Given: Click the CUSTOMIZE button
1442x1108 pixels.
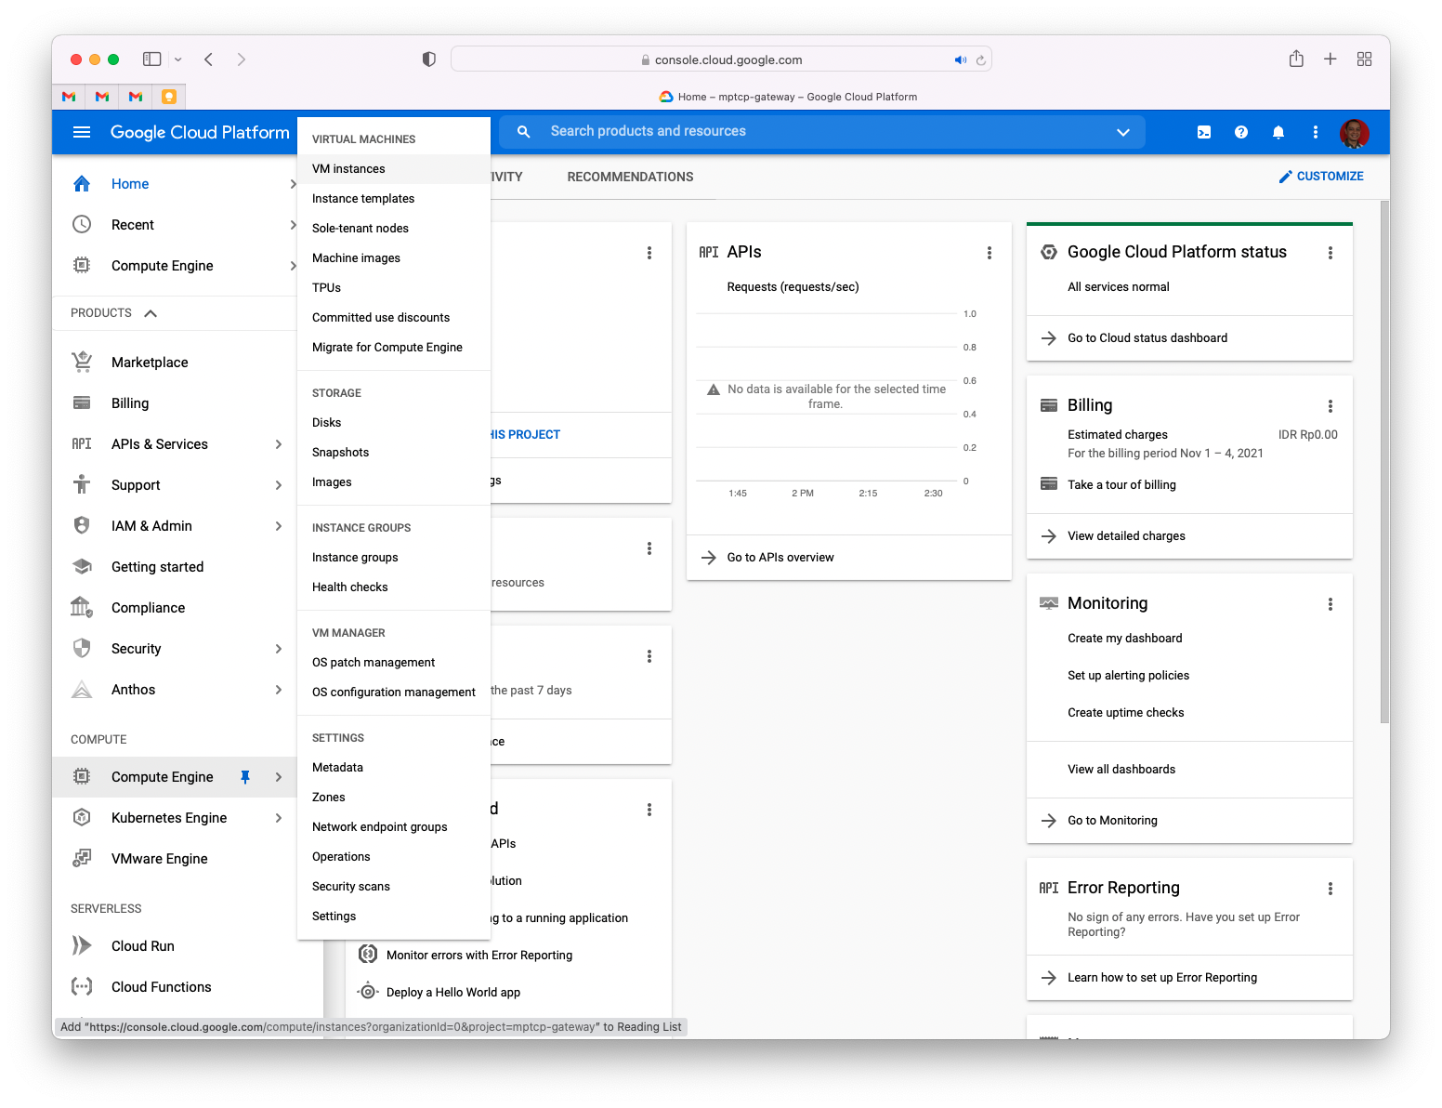Looking at the screenshot, I should pos(1321,177).
